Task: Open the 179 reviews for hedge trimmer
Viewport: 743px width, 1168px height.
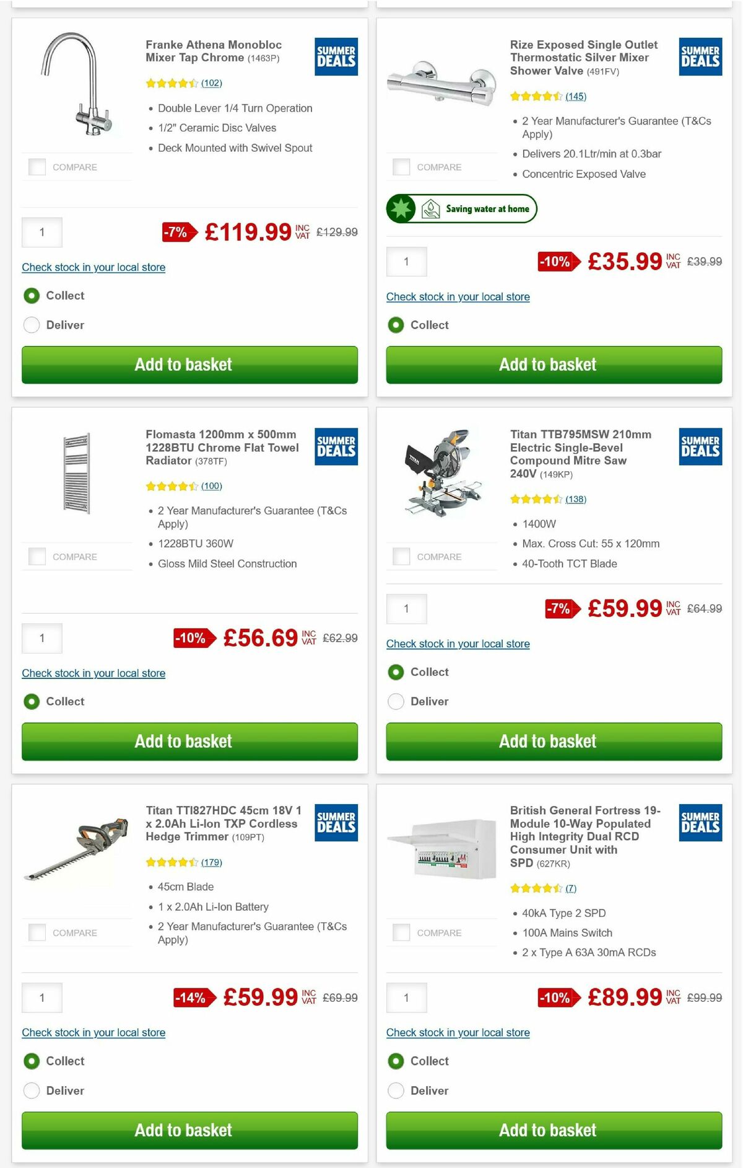Action: [212, 862]
